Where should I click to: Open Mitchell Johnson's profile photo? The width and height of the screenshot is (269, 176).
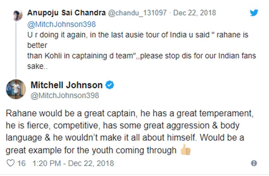(16, 89)
